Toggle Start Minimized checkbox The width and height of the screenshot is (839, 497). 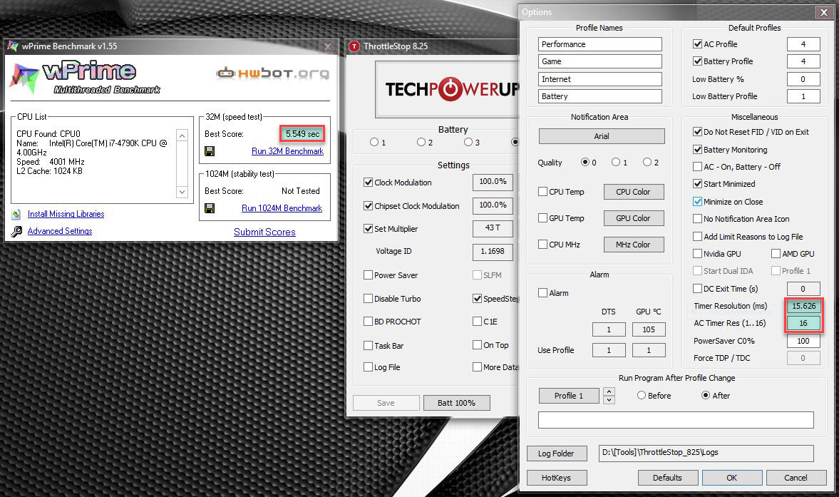[697, 183]
